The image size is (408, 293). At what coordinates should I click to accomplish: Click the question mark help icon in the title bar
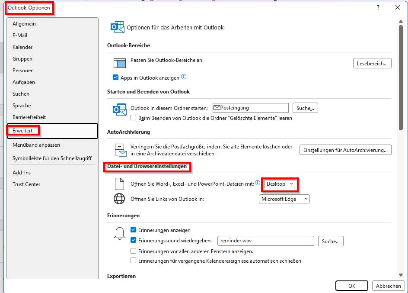click(378, 7)
